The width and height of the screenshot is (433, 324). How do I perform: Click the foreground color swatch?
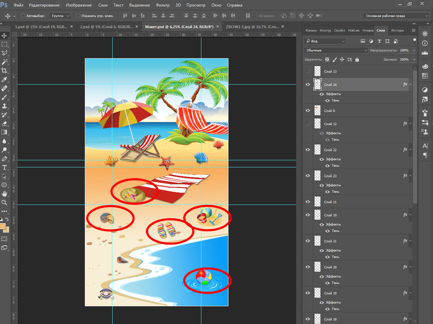[x=3, y=226]
